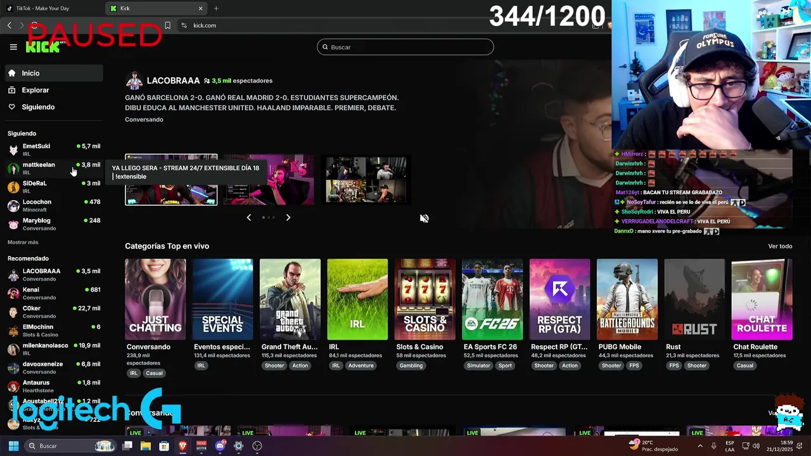Image resolution: width=811 pixels, height=456 pixels.
Task: Open EmetSuki avatar in Siguiendo list
Action: (13, 149)
